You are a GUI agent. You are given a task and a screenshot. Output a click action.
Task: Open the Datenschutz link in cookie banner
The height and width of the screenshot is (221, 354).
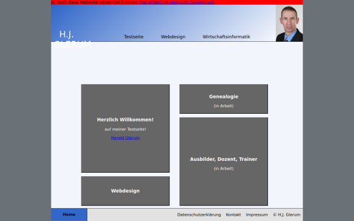[x=177, y=2]
